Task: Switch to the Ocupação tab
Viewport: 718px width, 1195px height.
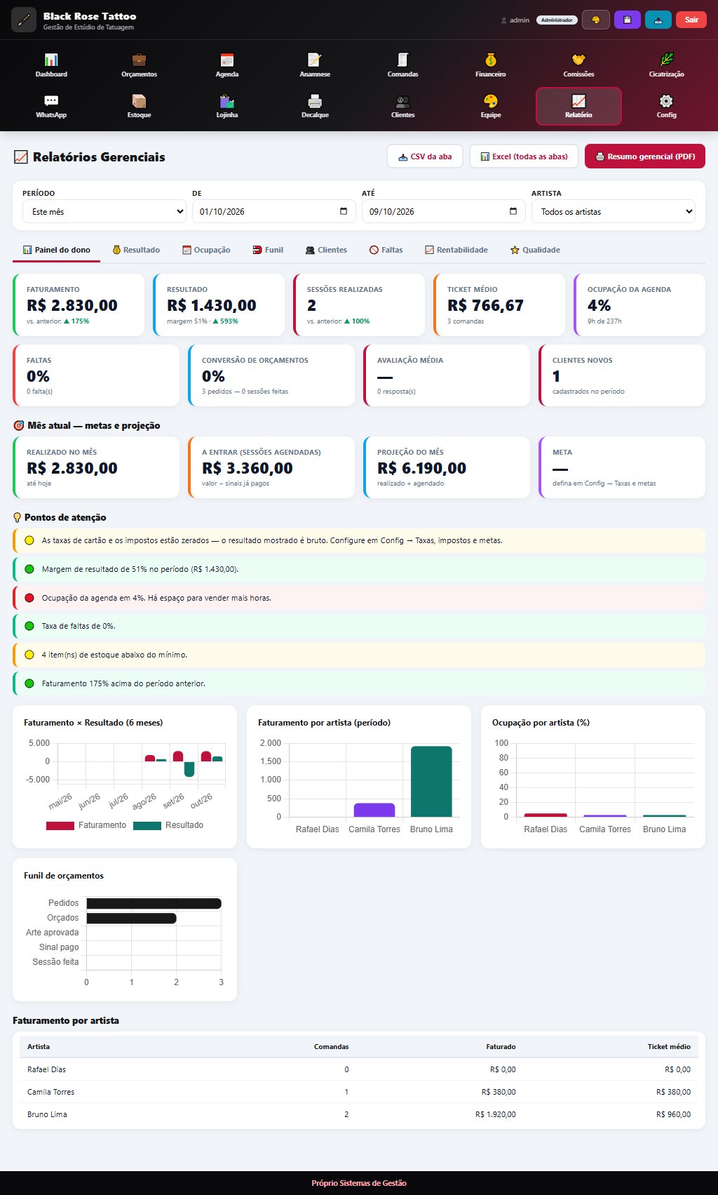Action: [206, 250]
